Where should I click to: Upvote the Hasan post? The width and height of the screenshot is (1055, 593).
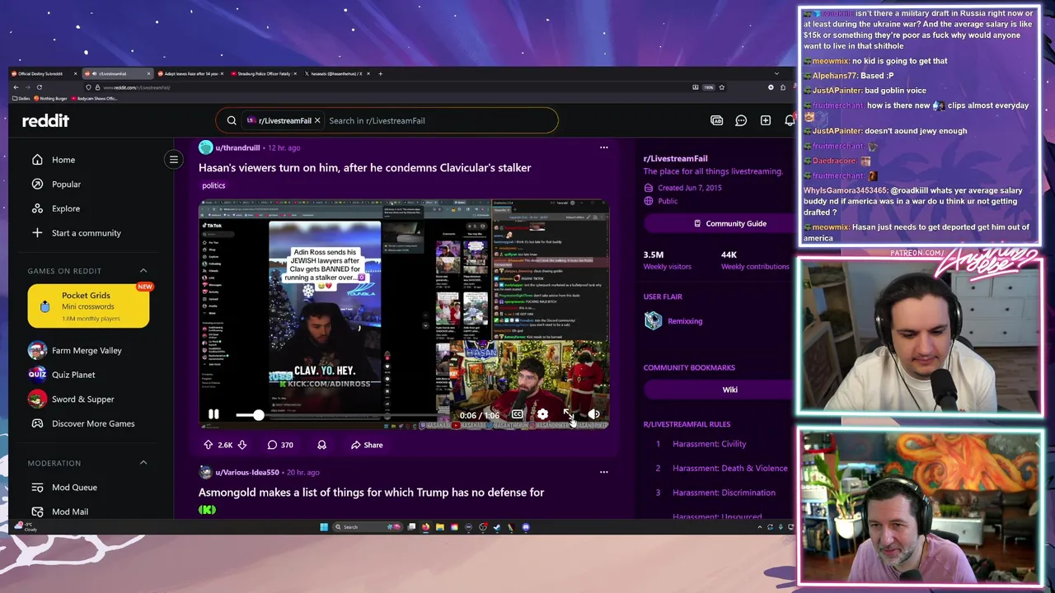(x=208, y=445)
